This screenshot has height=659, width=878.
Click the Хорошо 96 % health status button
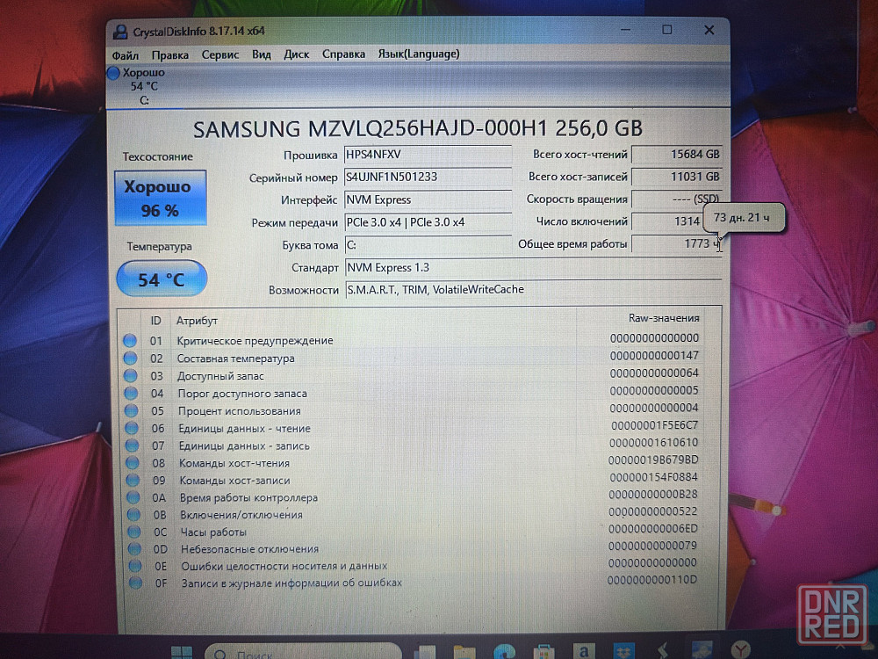(160, 198)
